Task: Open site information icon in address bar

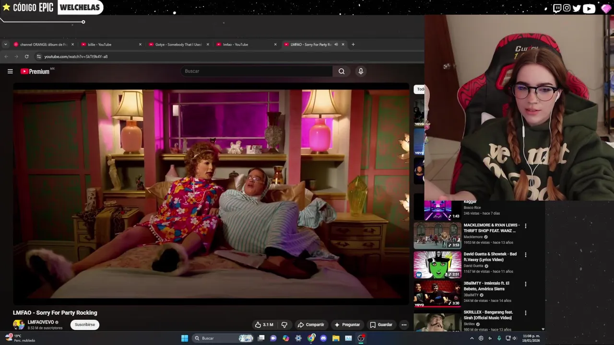Action: pos(39,57)
